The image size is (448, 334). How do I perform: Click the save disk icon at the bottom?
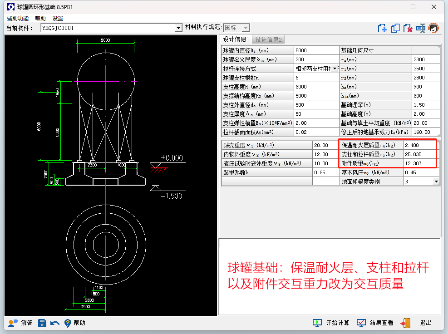click(x=42, y=323)
